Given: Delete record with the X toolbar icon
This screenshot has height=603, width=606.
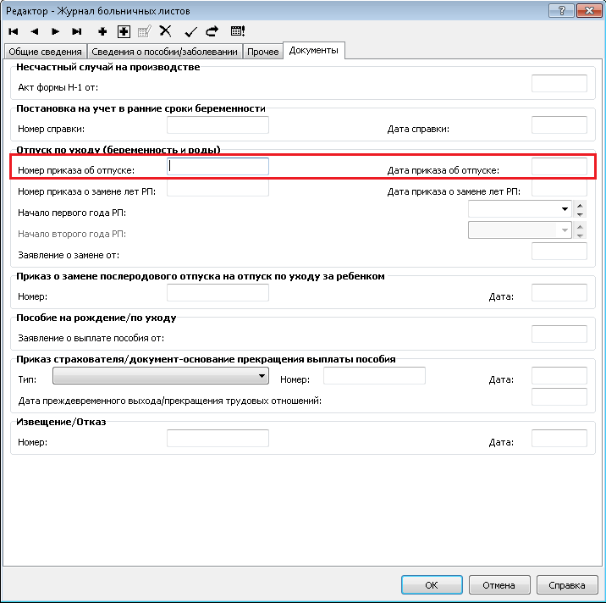Looking at the screenshot, I should [x=166, y=31].
